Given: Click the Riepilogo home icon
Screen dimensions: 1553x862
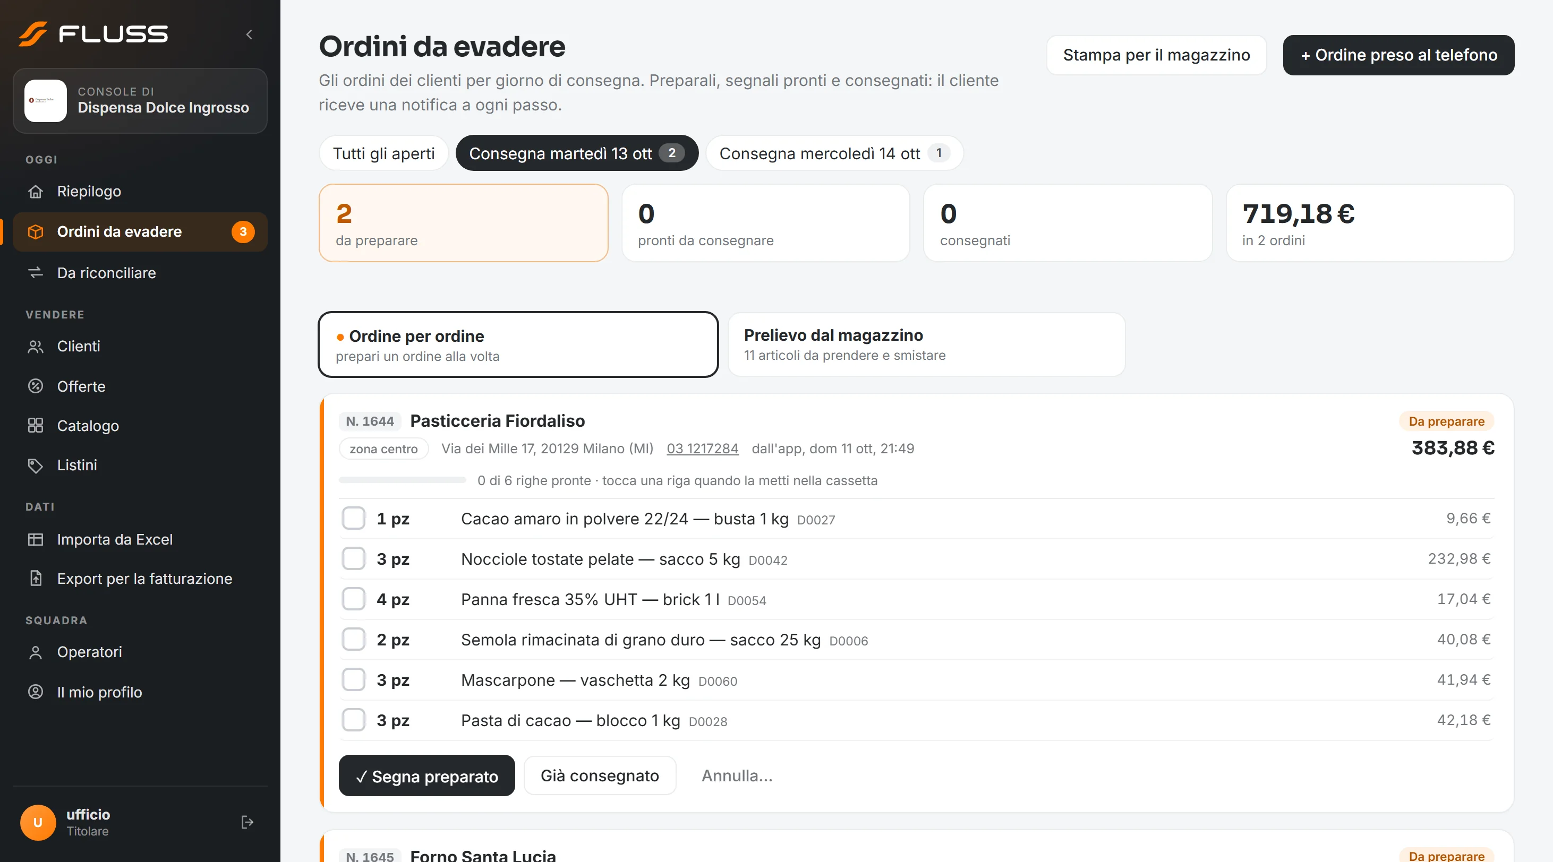Looking at the screenshot, I should pyautogui.click(x=36, y=192).
